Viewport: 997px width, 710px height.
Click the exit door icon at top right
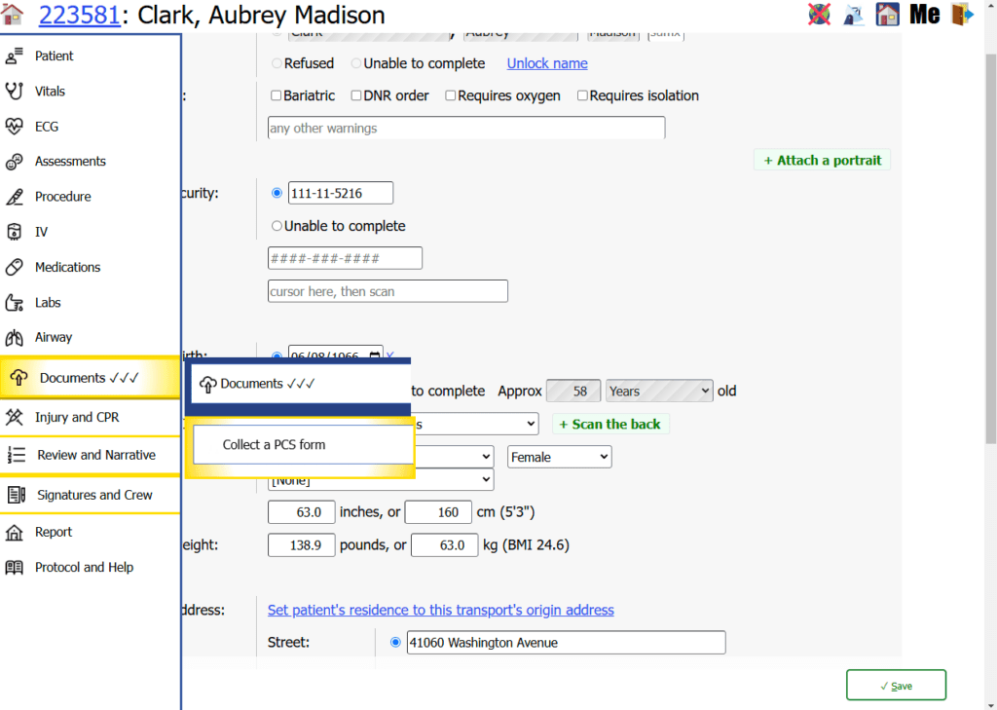tap(962, 14)
